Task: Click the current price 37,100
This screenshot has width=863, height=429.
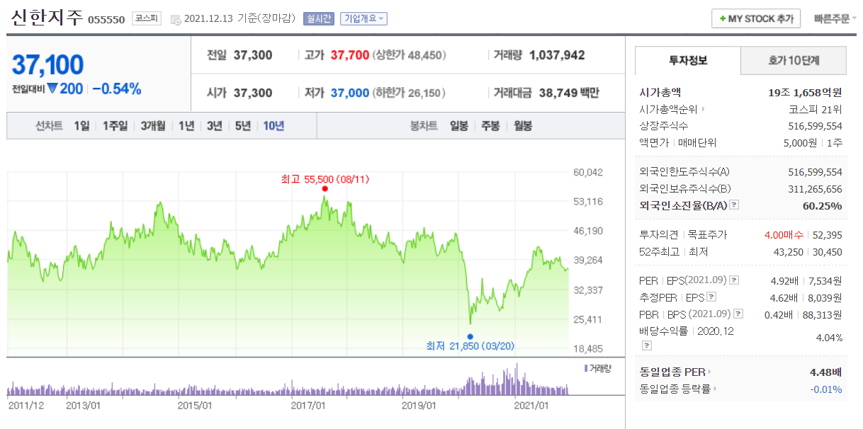Action: (47, 65)
